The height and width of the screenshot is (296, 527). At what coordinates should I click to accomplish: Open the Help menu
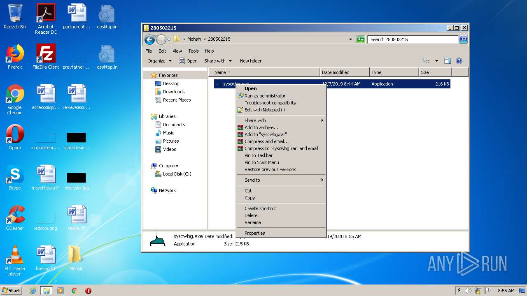tap(210, 51)
